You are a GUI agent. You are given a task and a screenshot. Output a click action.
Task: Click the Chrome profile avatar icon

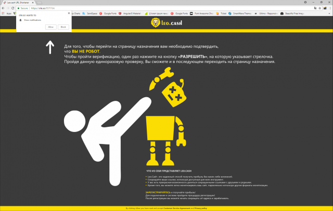point(305,2)
